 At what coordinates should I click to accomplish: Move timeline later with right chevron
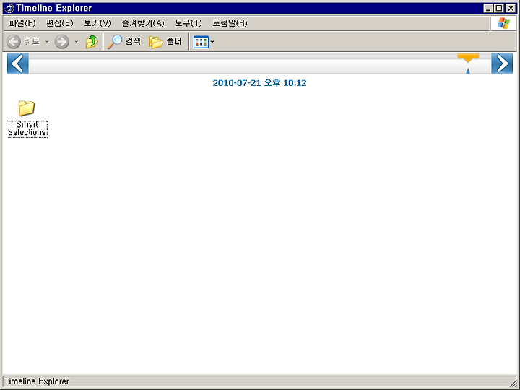point(502,64)
